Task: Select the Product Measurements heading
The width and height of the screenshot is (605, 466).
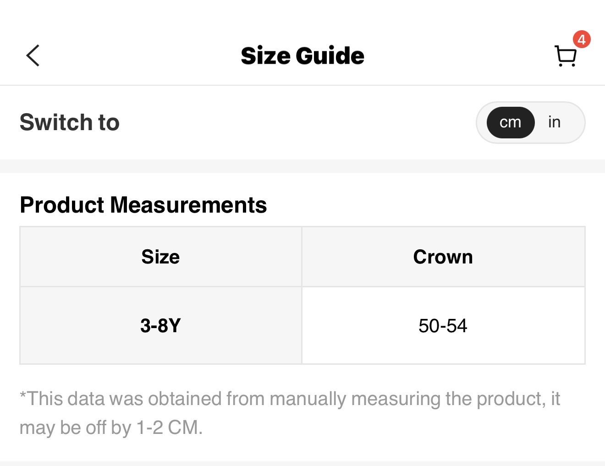Action: (x=143, y=205)
